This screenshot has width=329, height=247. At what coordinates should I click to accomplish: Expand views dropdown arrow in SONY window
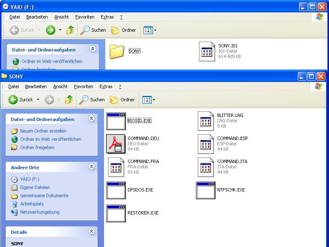(x=154, y=100)
